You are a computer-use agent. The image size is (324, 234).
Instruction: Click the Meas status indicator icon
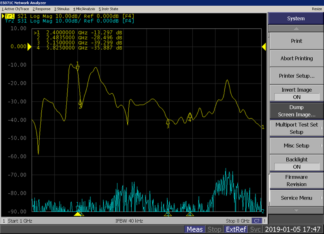pos(194,229)
